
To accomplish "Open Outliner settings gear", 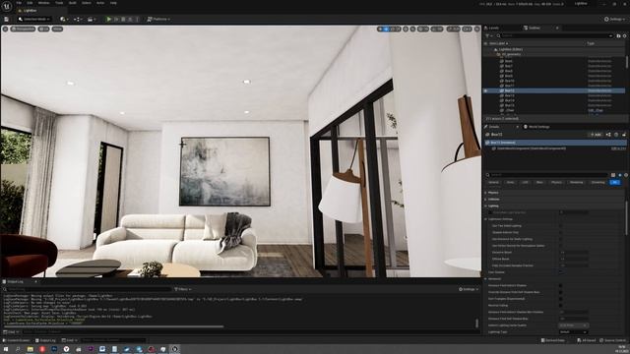I will (x=624, y=35).
